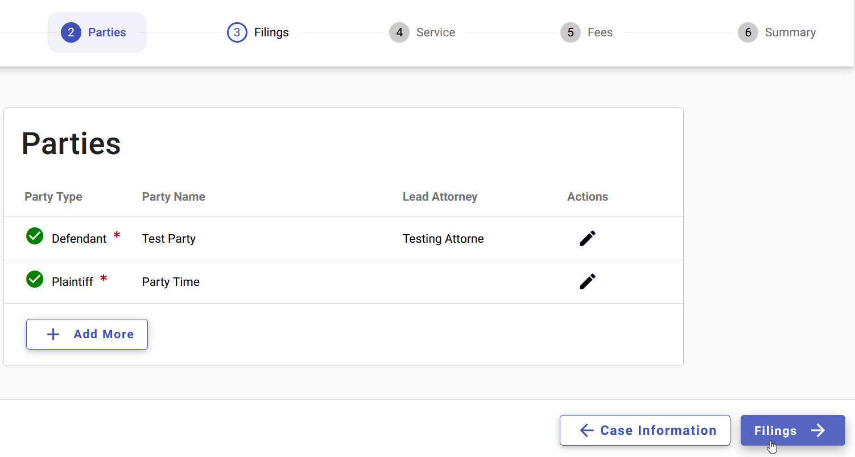Go back with Case Information button label
855x457 pixels.
pyautogui.click(x=658, y=430)
